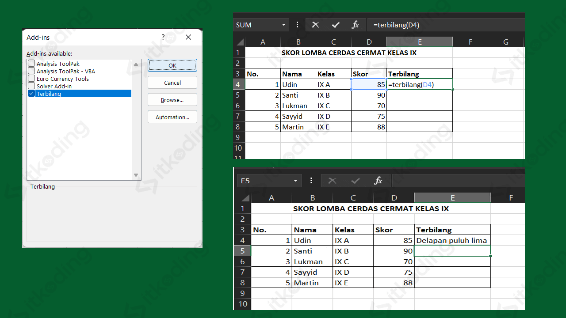Viewport: 566px width, 318px height.
Task: Confirm formula with checkmark in top spreadsheet
Action: [336, 25]
